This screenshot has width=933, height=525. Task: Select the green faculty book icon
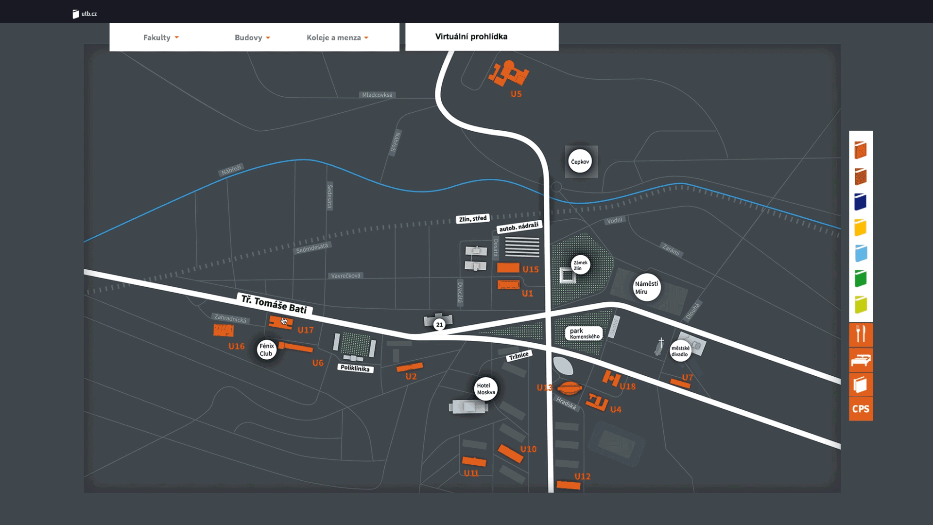(x=861, y=279)
